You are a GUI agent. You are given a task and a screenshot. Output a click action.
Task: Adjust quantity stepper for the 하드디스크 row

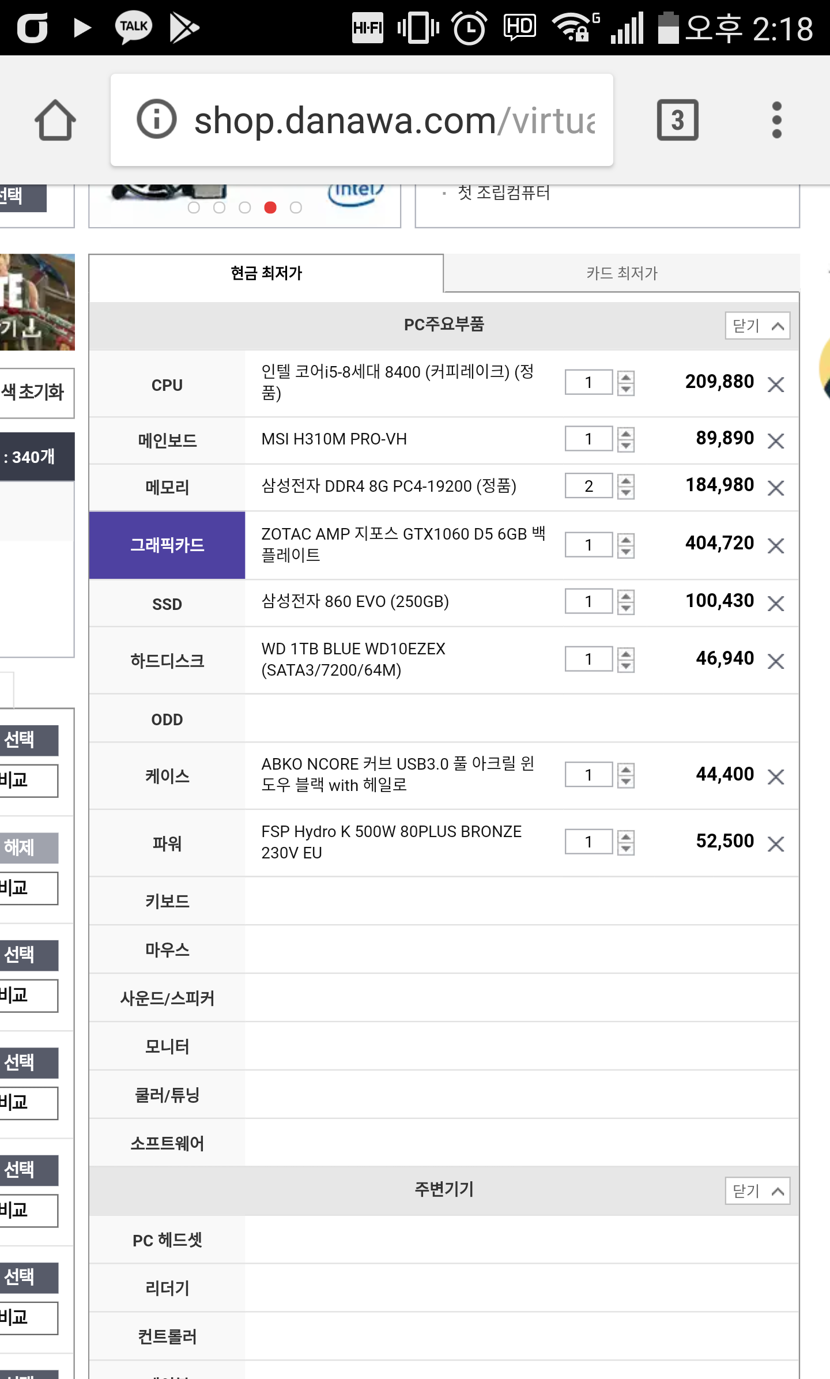625,659
